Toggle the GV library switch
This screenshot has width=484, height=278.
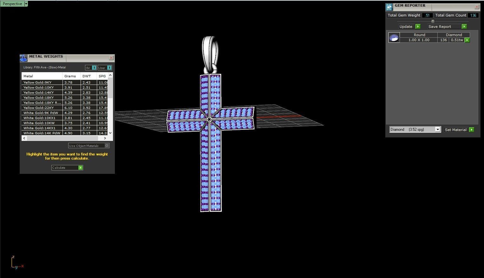(x=91, y=68)
